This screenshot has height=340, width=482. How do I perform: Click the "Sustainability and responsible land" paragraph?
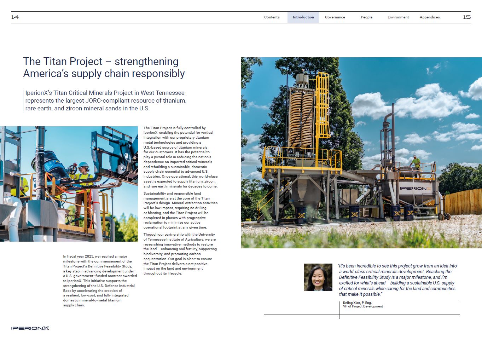click(180, 211)
